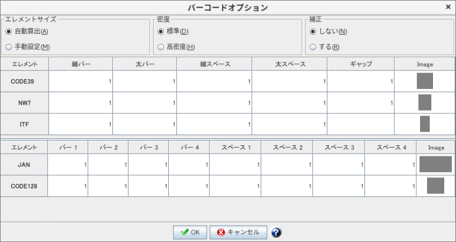Edit the CODE39 細バー value field
Image resolution: width=456 pixels, height=242 pixels.
[80, 81]
